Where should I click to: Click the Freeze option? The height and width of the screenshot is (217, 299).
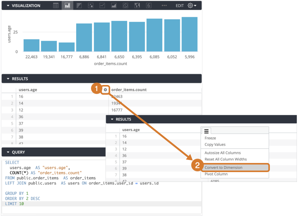click(x=210, y=138)
